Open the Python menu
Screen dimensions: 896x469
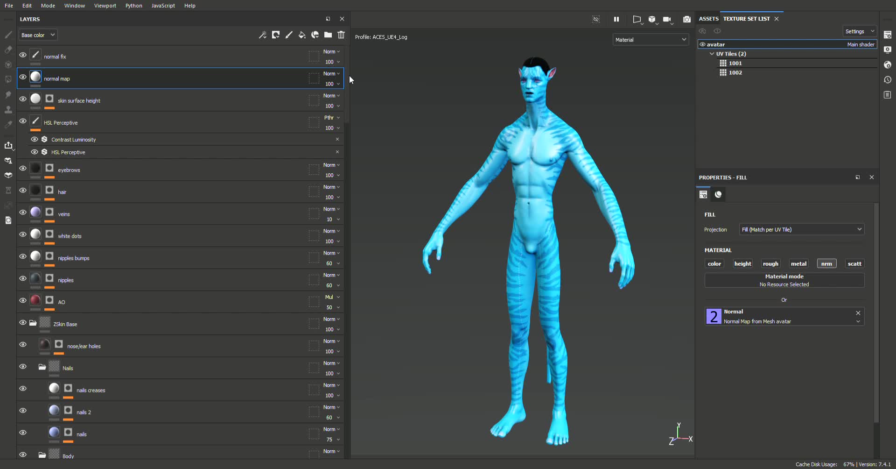134,6
